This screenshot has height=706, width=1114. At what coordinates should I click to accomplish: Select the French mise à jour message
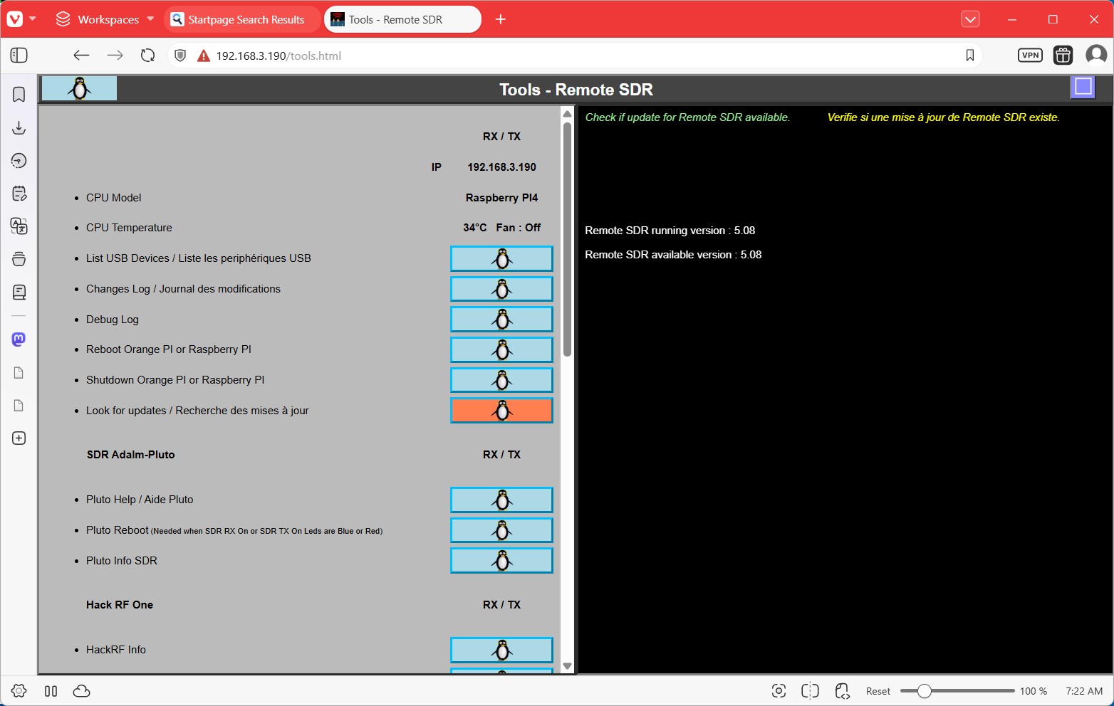coord(943,117)
